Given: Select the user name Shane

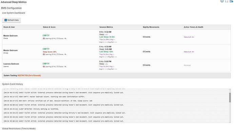Looking at the screenshot, I should (x=6, y=38).
